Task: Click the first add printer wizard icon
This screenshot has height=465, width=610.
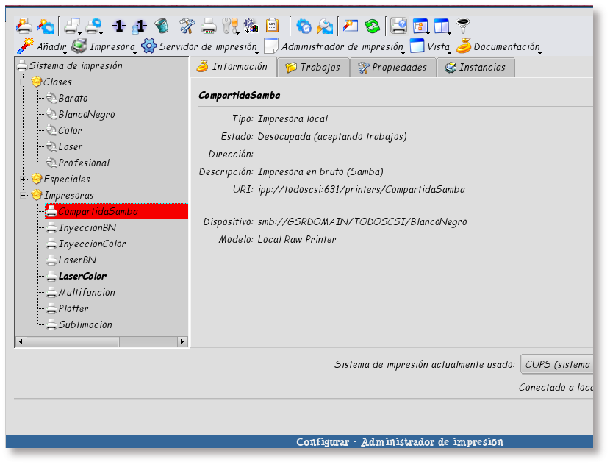Action: [x=24, y=26]
